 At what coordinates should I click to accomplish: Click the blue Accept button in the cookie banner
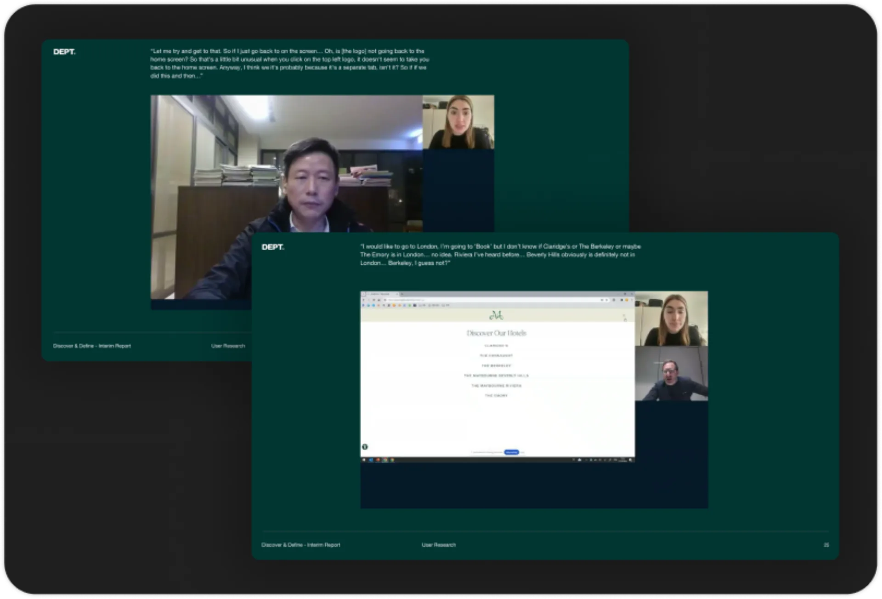pos(511,452)
